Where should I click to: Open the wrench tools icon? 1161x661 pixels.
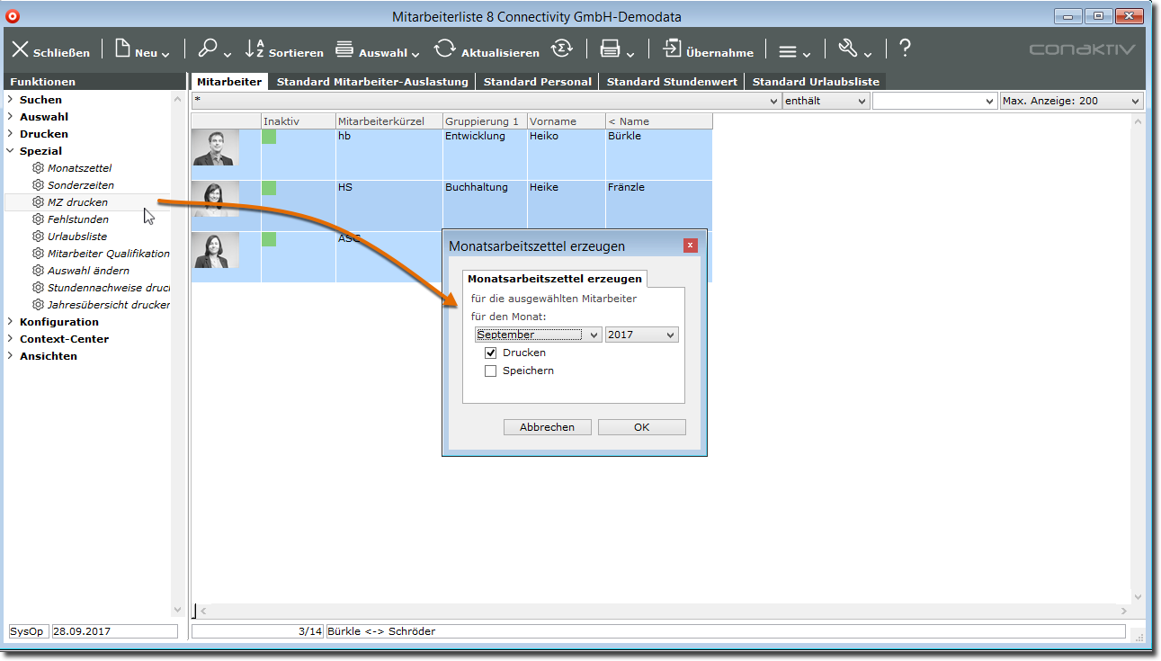pos(847,49)
